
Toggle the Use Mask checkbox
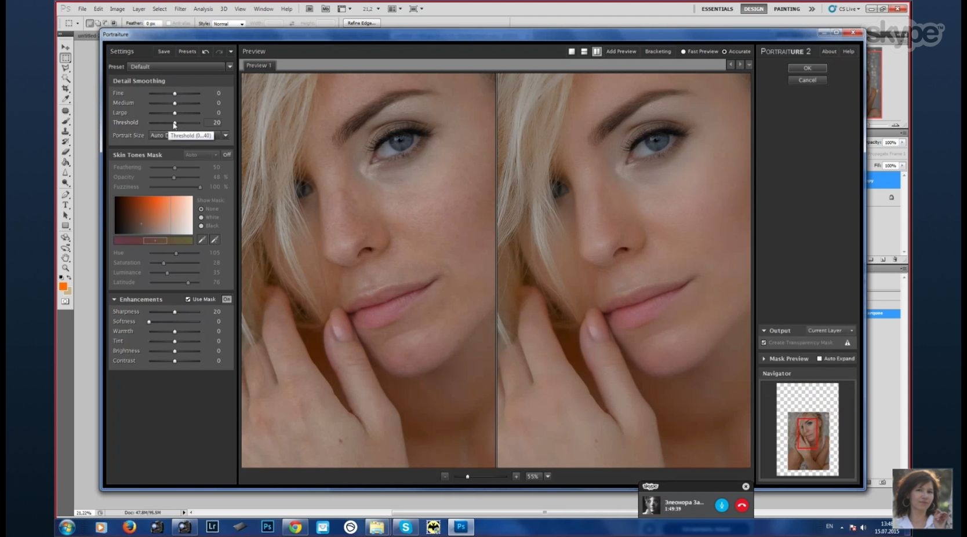(x=188, y=299)
